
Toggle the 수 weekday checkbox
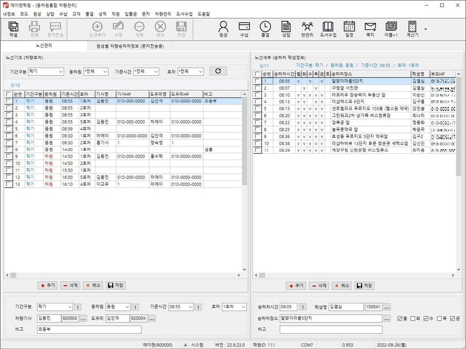click(x=426, y=319)
